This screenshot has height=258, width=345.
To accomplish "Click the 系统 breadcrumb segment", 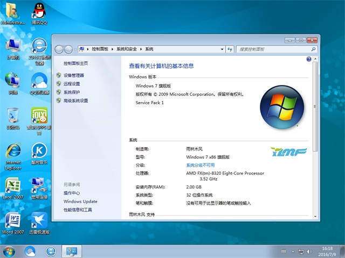I will pyautogui.click(x=149, y=49).
